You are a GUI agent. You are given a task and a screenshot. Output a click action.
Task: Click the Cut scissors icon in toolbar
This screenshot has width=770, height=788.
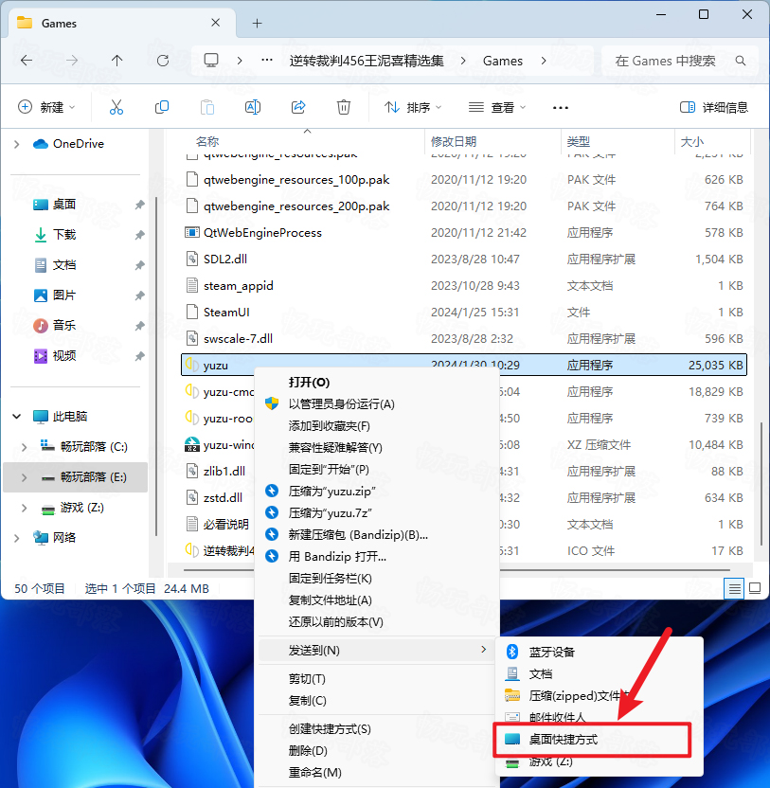click(116, 107)
